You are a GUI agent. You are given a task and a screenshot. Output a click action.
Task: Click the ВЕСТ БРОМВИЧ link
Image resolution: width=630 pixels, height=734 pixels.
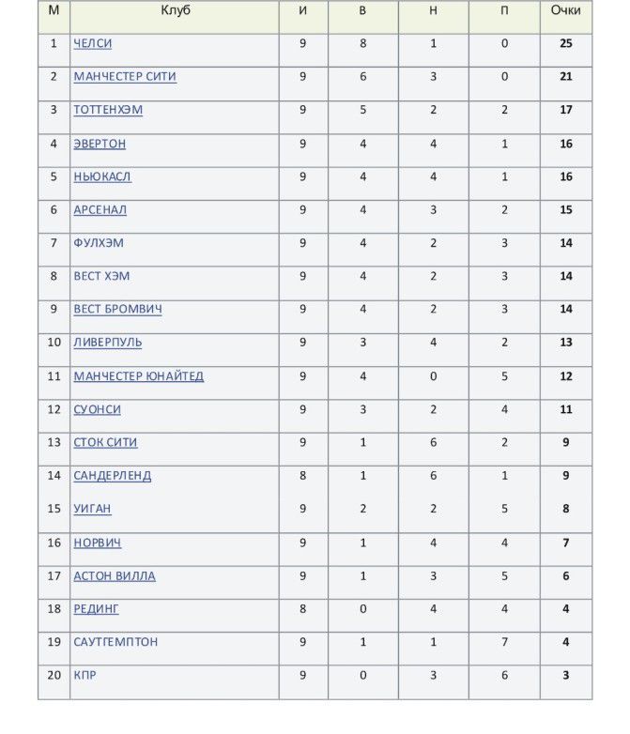(117, 310)
